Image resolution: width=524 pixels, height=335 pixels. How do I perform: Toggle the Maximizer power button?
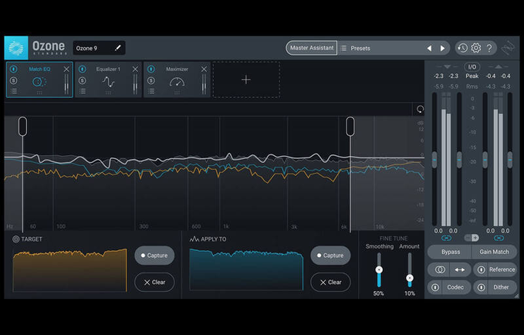click(x=151, y=69)
